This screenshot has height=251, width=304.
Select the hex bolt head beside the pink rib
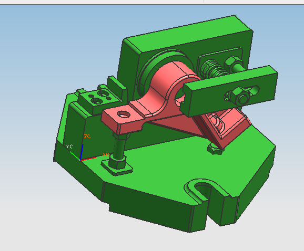click(215, 149)
